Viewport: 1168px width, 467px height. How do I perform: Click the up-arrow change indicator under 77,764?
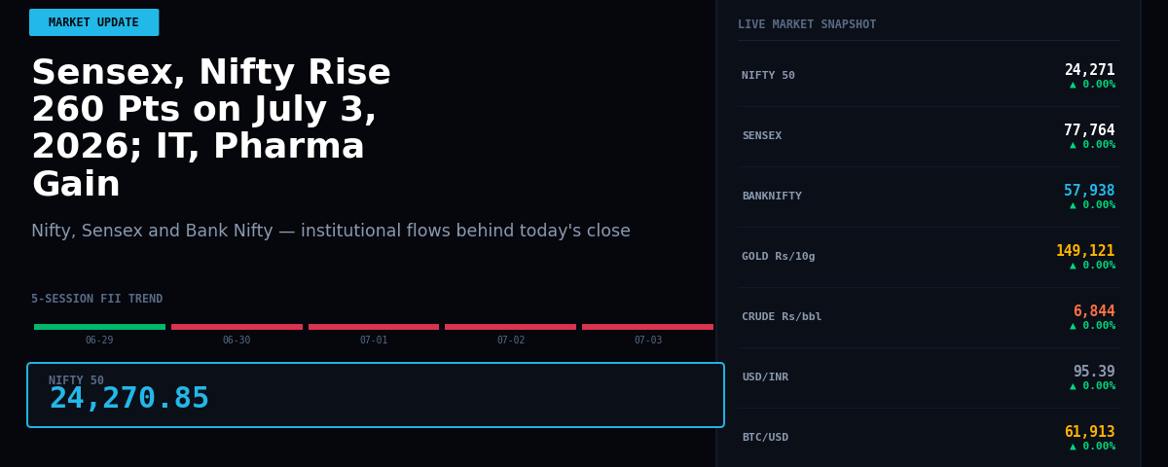pos(1092,145)
